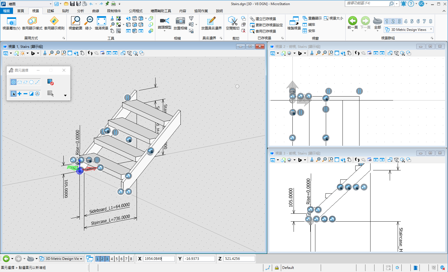
Task: Toggle view 4 in ribbon view group numbers
Action: click(x=406, y=21)
